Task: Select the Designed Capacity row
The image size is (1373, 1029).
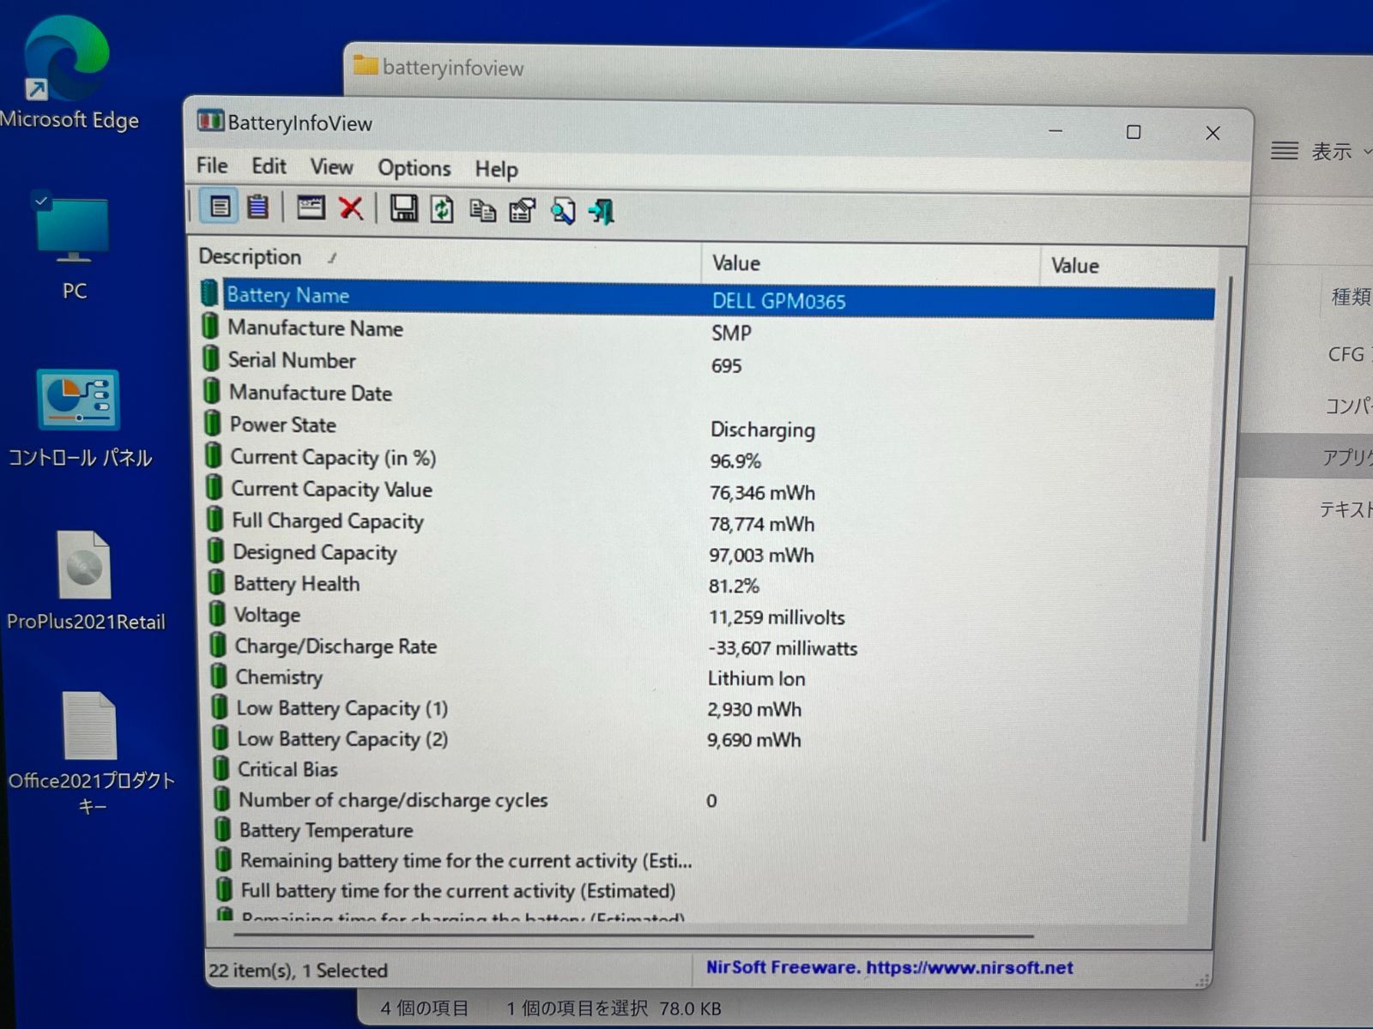Action: [x=708, y=553]
